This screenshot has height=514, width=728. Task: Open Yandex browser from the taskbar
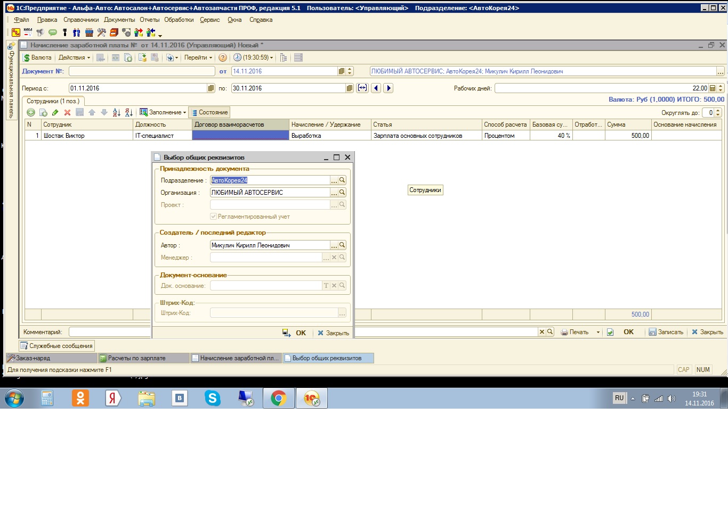pos(113,398)
